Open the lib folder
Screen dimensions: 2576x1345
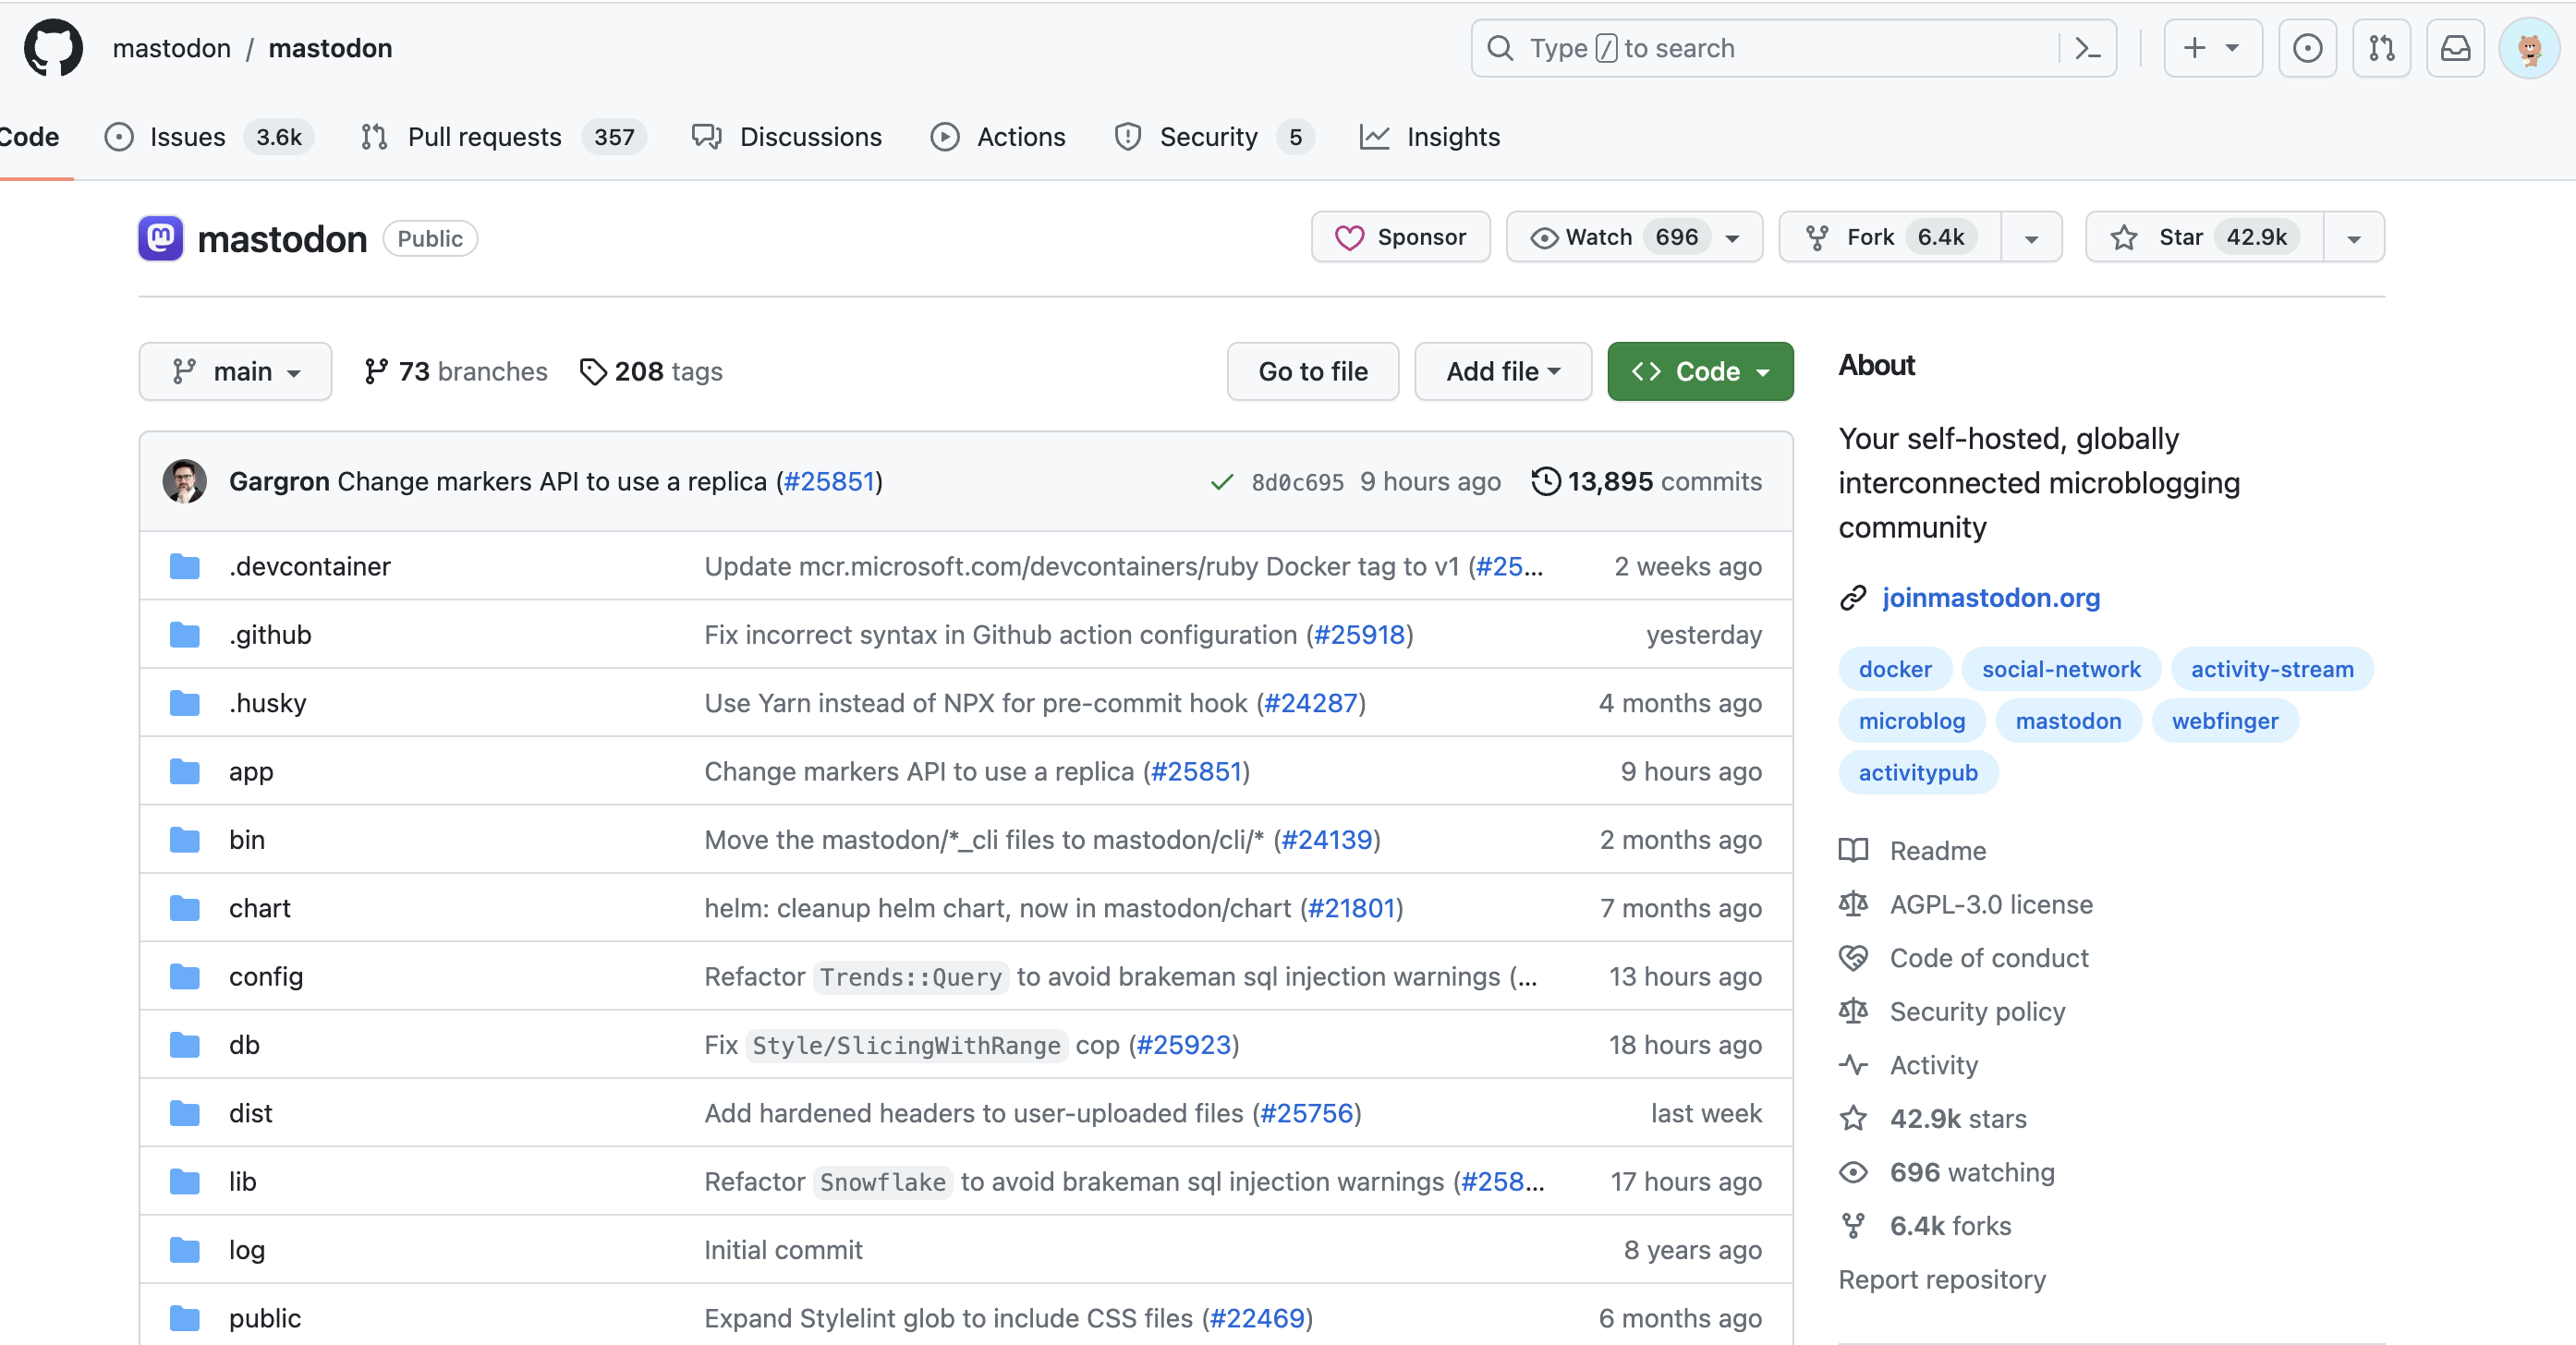(243, 1181)
